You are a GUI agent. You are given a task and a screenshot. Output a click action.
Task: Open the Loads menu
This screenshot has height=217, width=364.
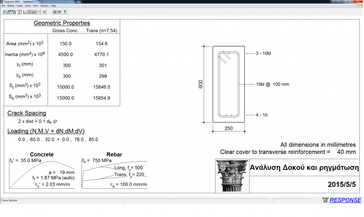19,5
